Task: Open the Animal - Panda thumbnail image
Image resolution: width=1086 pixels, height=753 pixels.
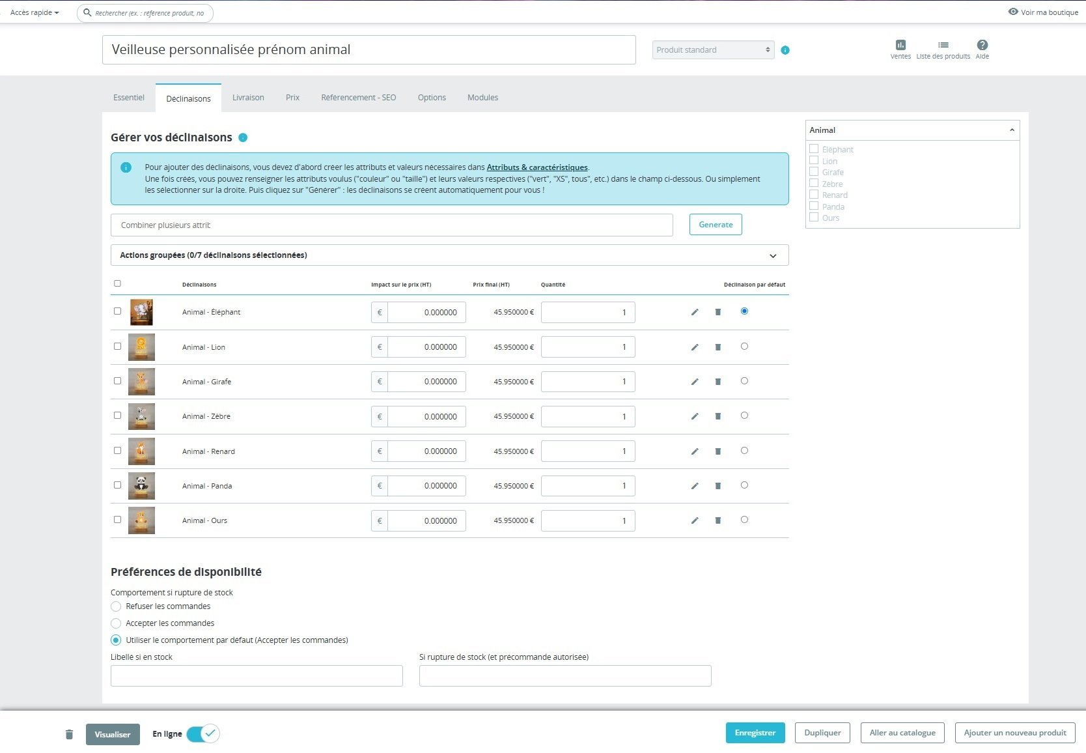Action: click(x=141, y=486)
